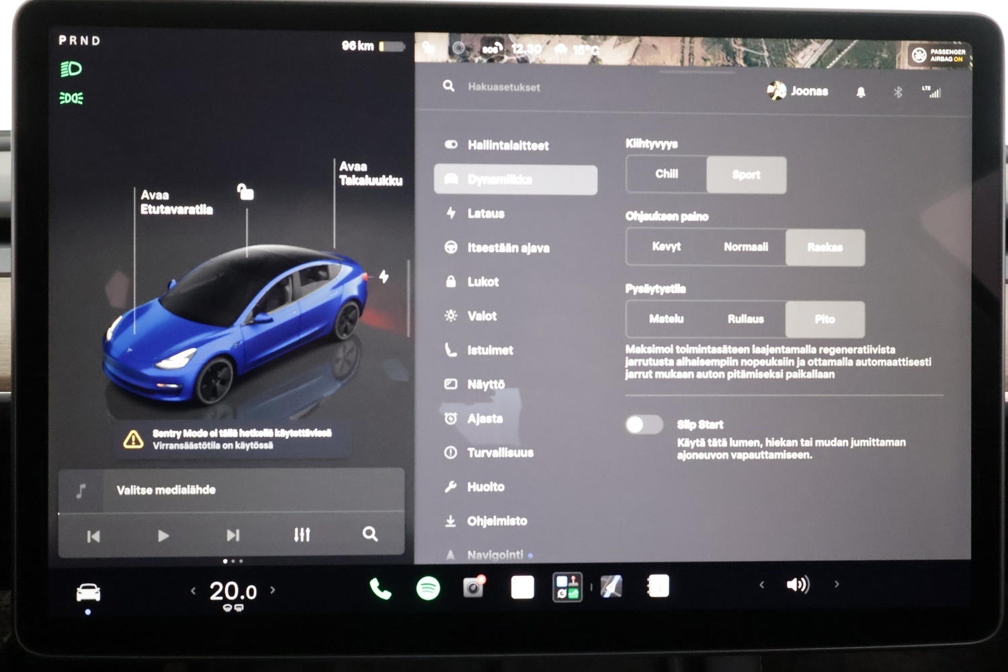Toggle the Slip Start switch
The image size is (1008, 672).
[x=644, y=425]
